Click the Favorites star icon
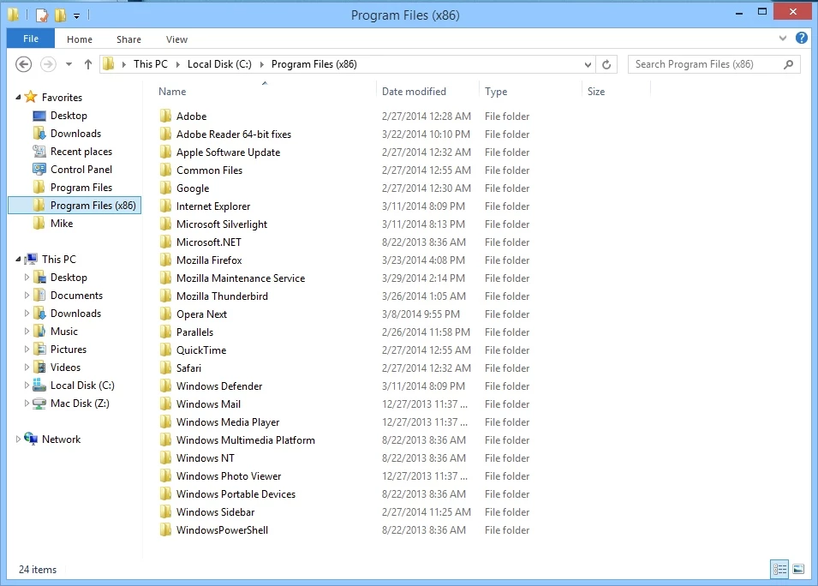This screenshot has height=586, width=818. click(31, 97)
